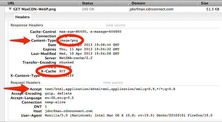The height and width of the screenshot is (122, 222).
Task: Click the NetDNA-cache/2.2 Server value
Action: (76, 58)
